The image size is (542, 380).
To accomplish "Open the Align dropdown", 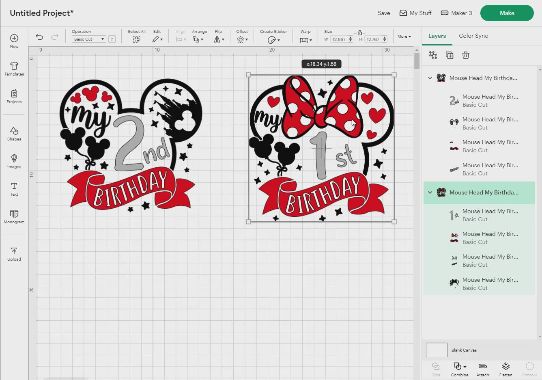I will pyautogui.click(x=181, y=39).
